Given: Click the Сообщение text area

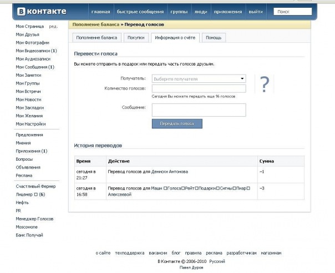Looking at the screenshot, I should [x=199, y=110].
